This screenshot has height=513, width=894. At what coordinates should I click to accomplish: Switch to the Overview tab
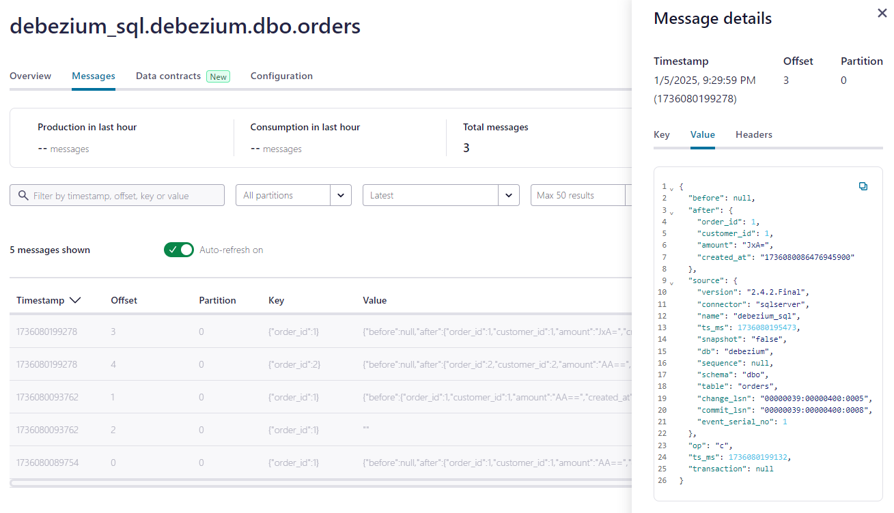point(30,76)
